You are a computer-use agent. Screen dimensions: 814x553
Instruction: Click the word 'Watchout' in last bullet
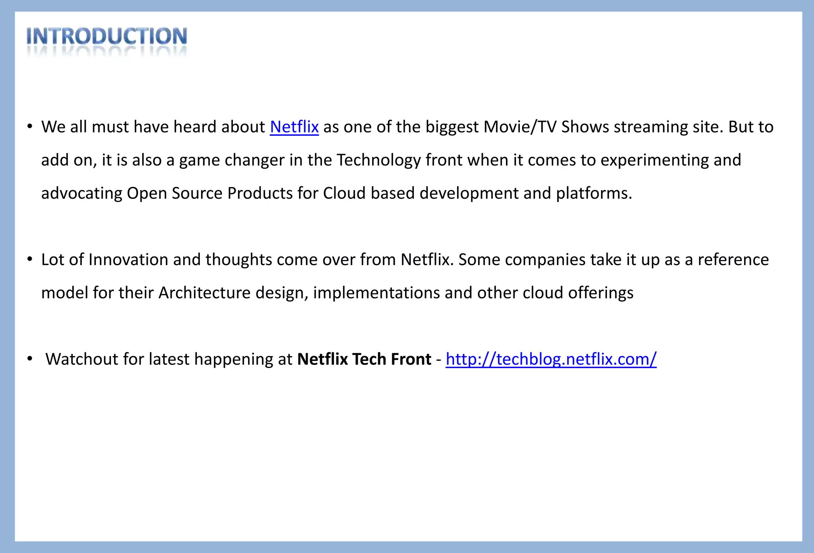[81, 359]
